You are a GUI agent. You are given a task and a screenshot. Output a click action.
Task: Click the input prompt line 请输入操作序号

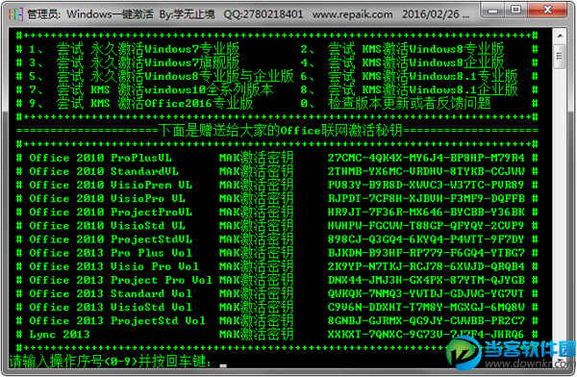111,362
